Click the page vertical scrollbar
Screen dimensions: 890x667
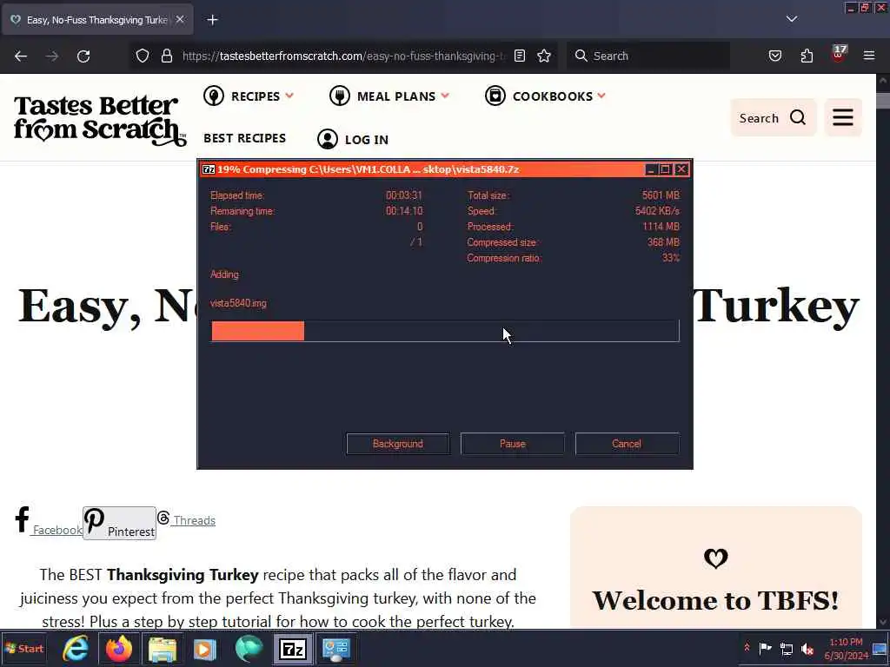point(883,350)
